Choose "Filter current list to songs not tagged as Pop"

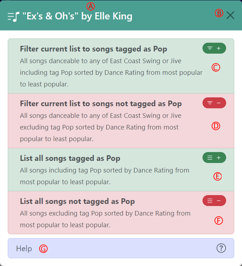point(101,104)
